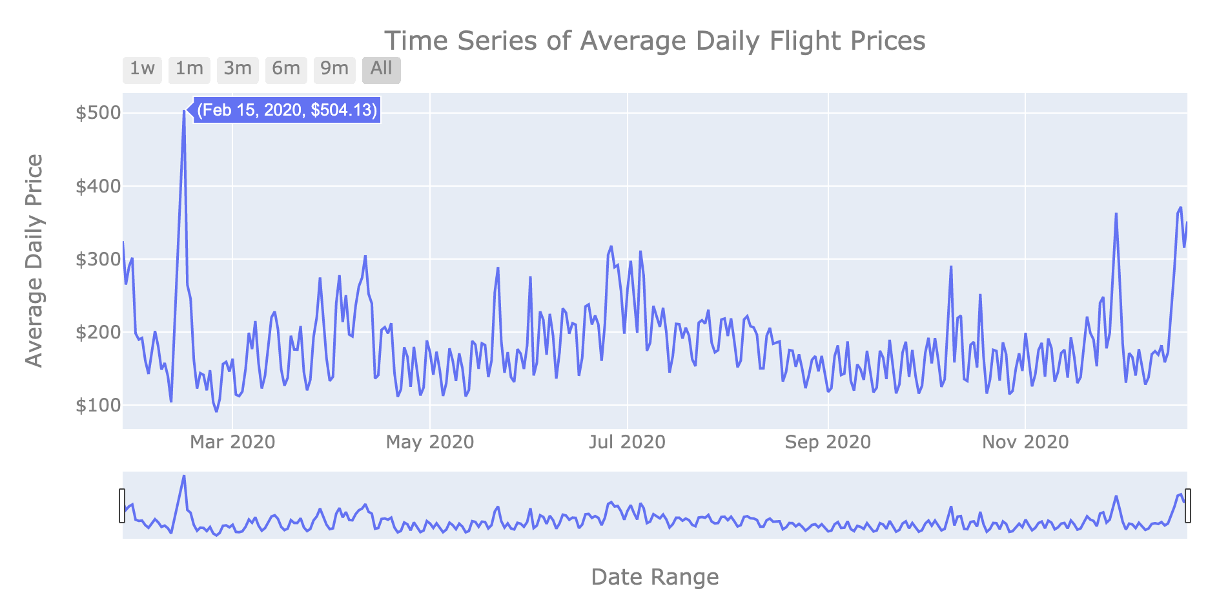
Task: Click the May 2020 x-axis label
Action: tap(430, 443)
